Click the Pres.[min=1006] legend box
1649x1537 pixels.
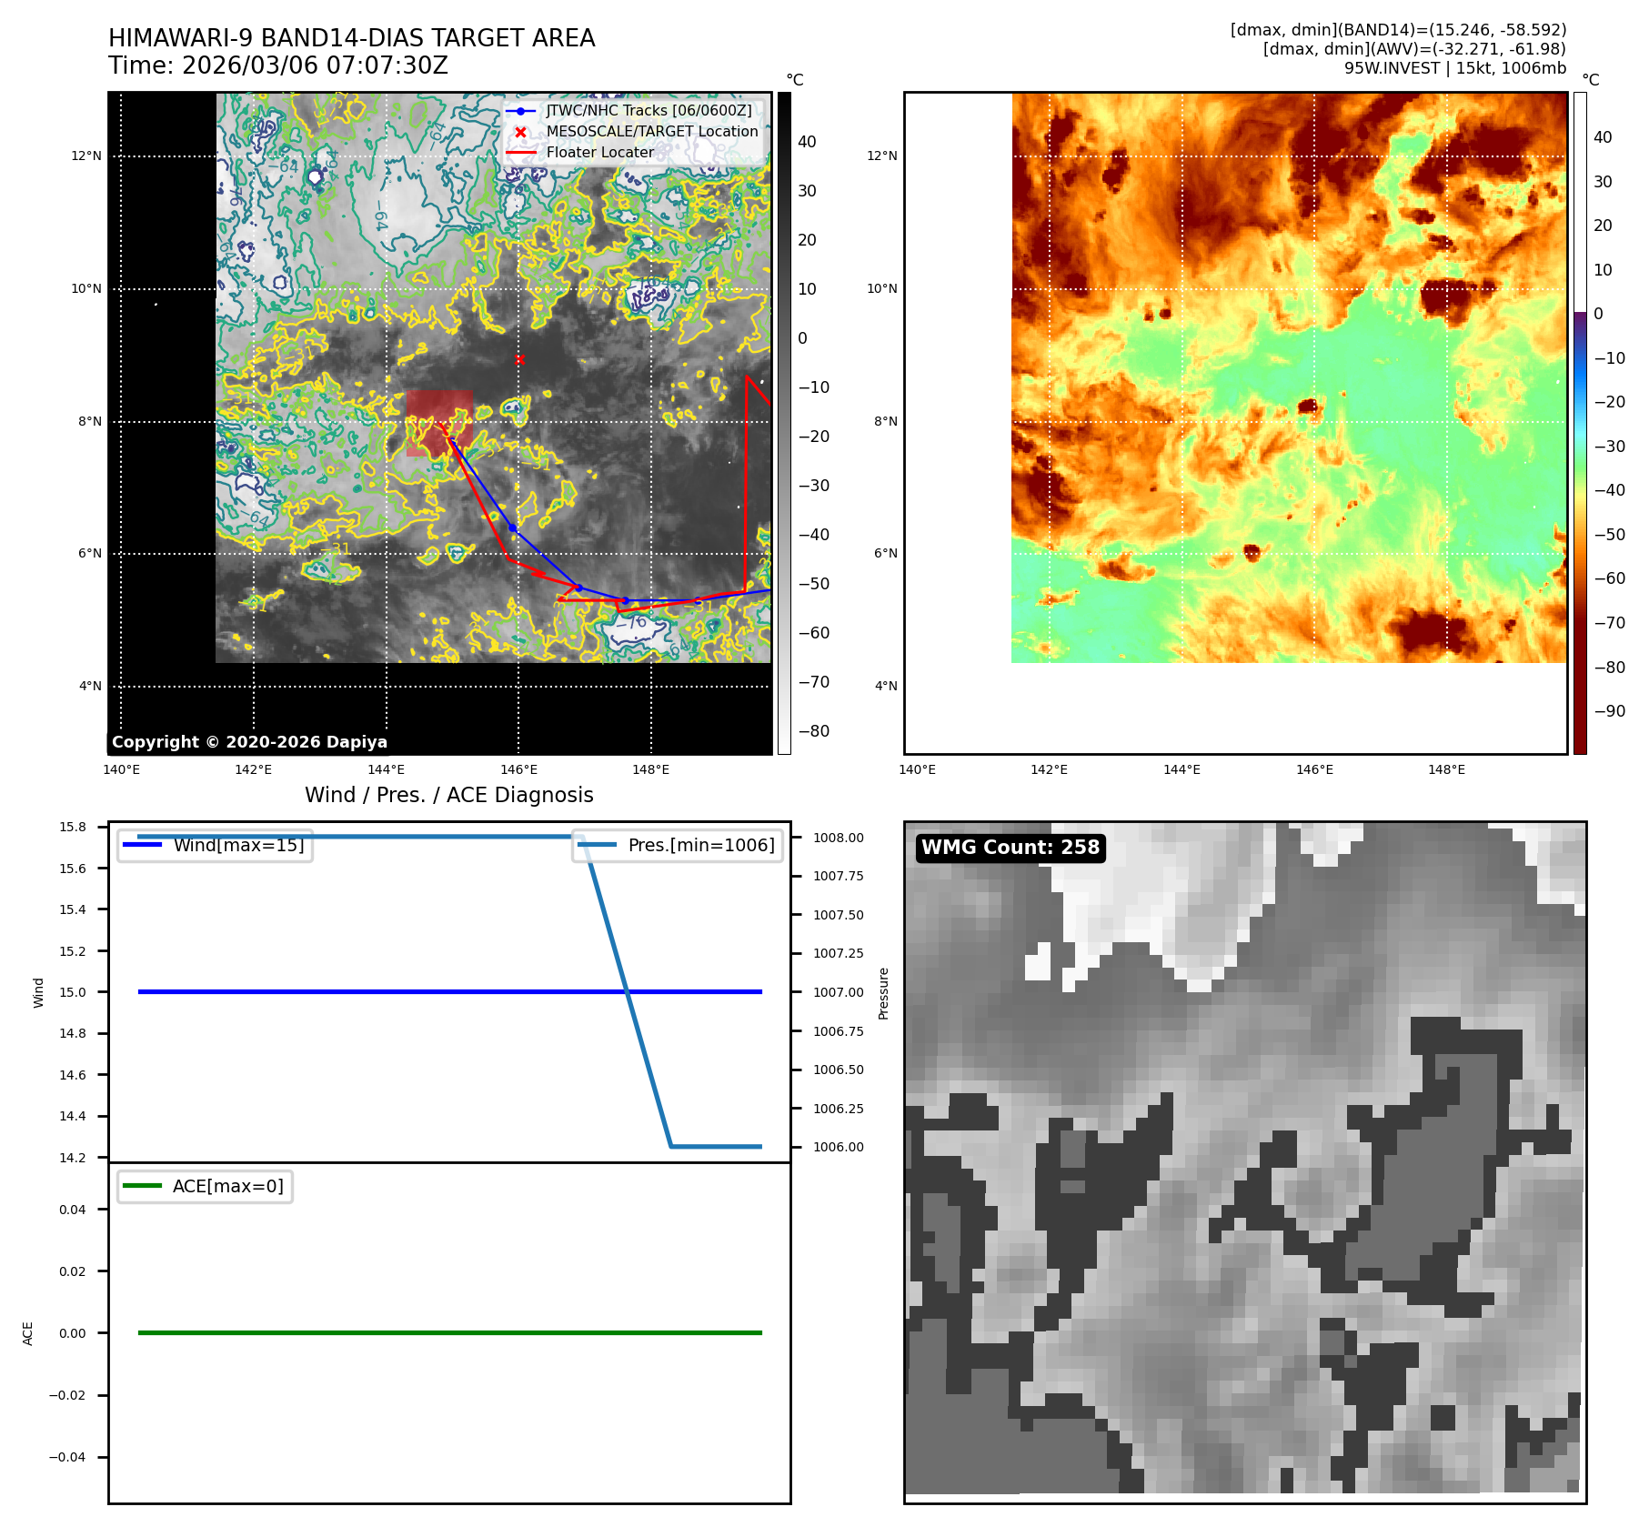click(x=678, y=845)
